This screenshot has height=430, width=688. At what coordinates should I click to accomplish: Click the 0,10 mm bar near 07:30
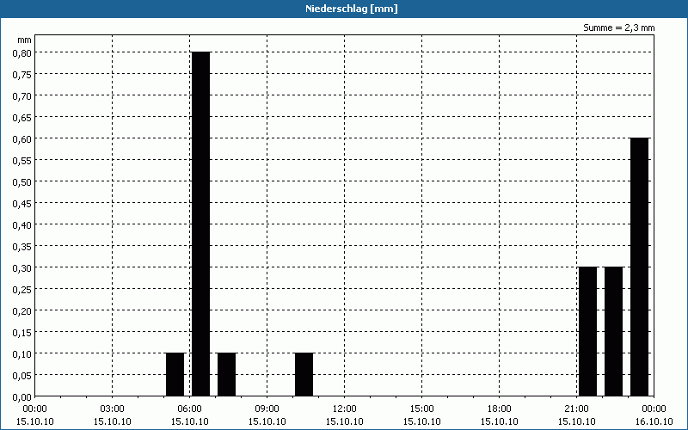[226, 374]
